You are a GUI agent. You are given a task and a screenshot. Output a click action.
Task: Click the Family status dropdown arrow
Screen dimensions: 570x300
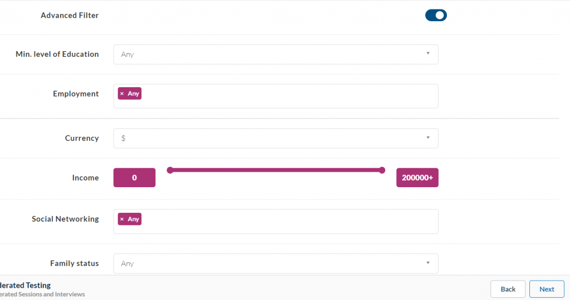[427, 263]
